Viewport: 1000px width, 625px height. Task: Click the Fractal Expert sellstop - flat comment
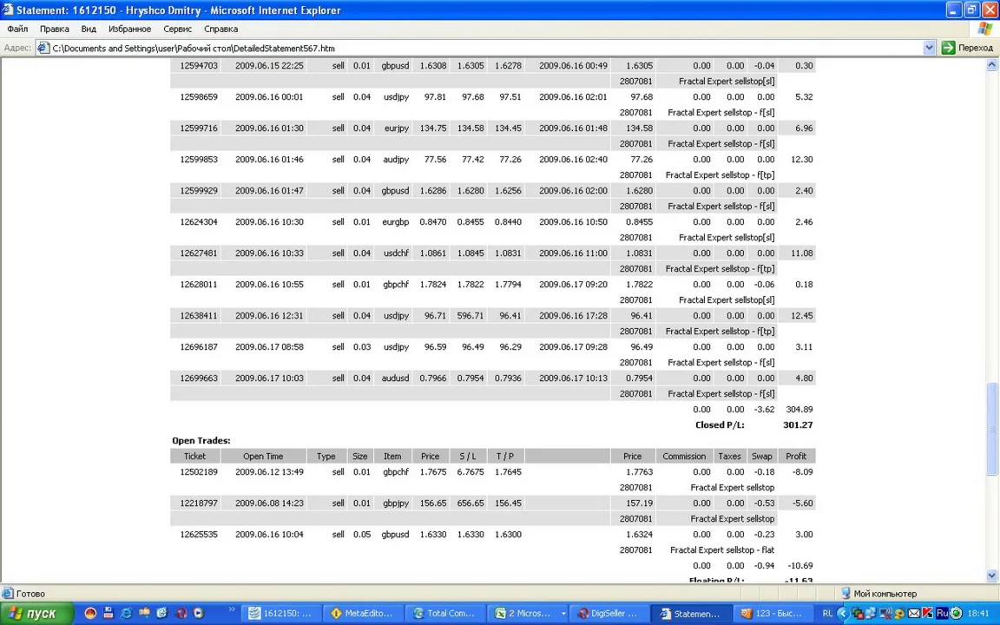[722, 549]
